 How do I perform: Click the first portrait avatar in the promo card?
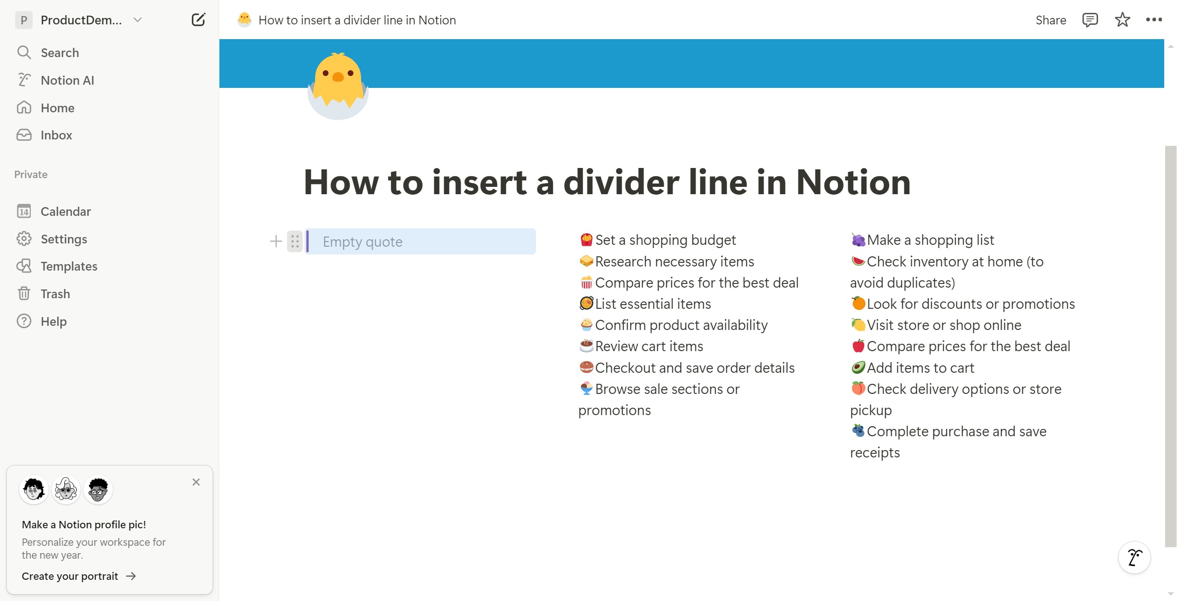(x=34, y=489)
